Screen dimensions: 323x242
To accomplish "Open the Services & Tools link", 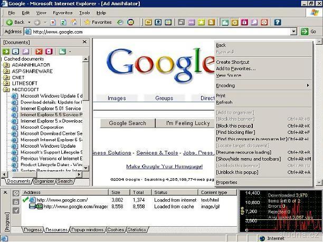I will click(157, 153).
